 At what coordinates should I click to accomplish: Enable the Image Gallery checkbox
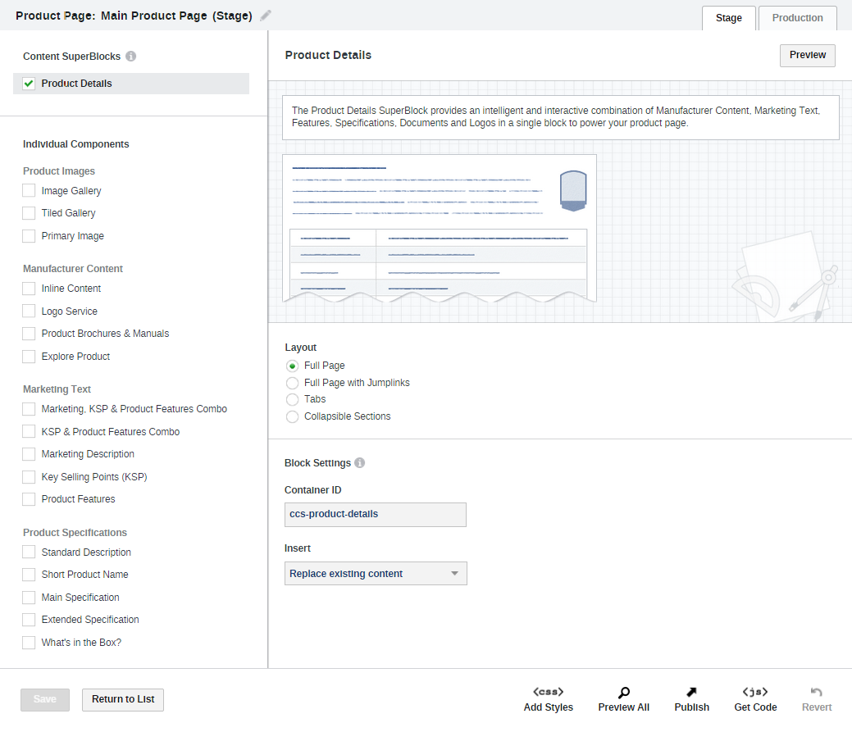[30, 191]
